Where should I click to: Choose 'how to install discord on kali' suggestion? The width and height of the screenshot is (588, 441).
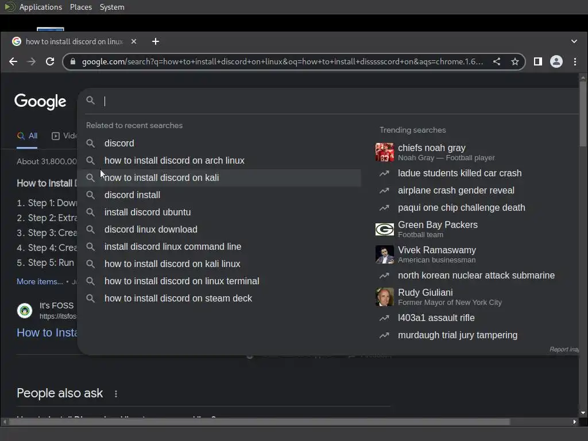(219, 178)
